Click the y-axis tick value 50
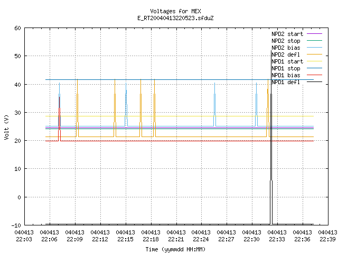The height and width of the screenshot is (254, 338). point(17,56)
